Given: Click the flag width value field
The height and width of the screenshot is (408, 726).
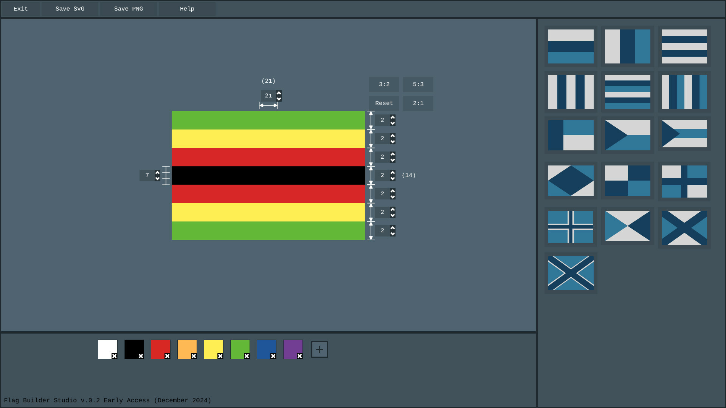Looking at the screenshot, I should [268, 96].
